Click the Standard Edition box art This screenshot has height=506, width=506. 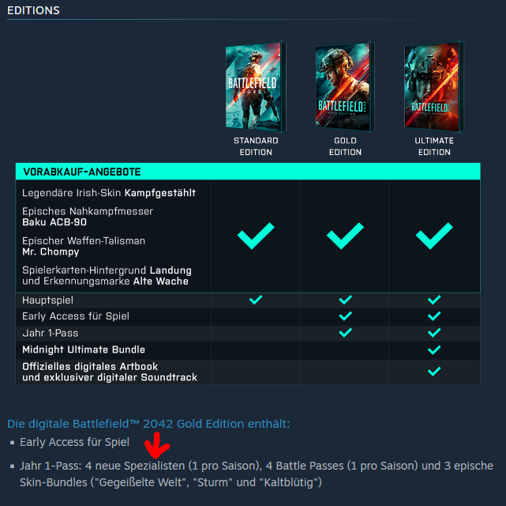pyautogui.click(x=256, y=87)
